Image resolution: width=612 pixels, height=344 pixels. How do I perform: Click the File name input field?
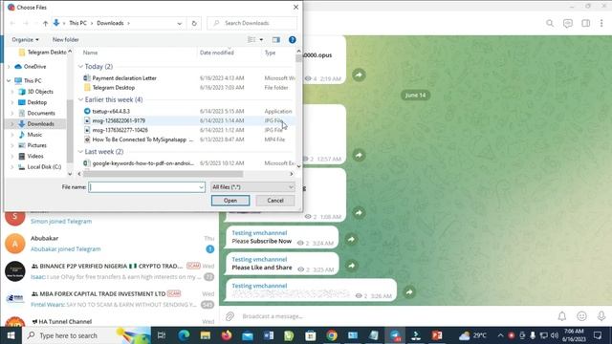[x=143, y=187]
